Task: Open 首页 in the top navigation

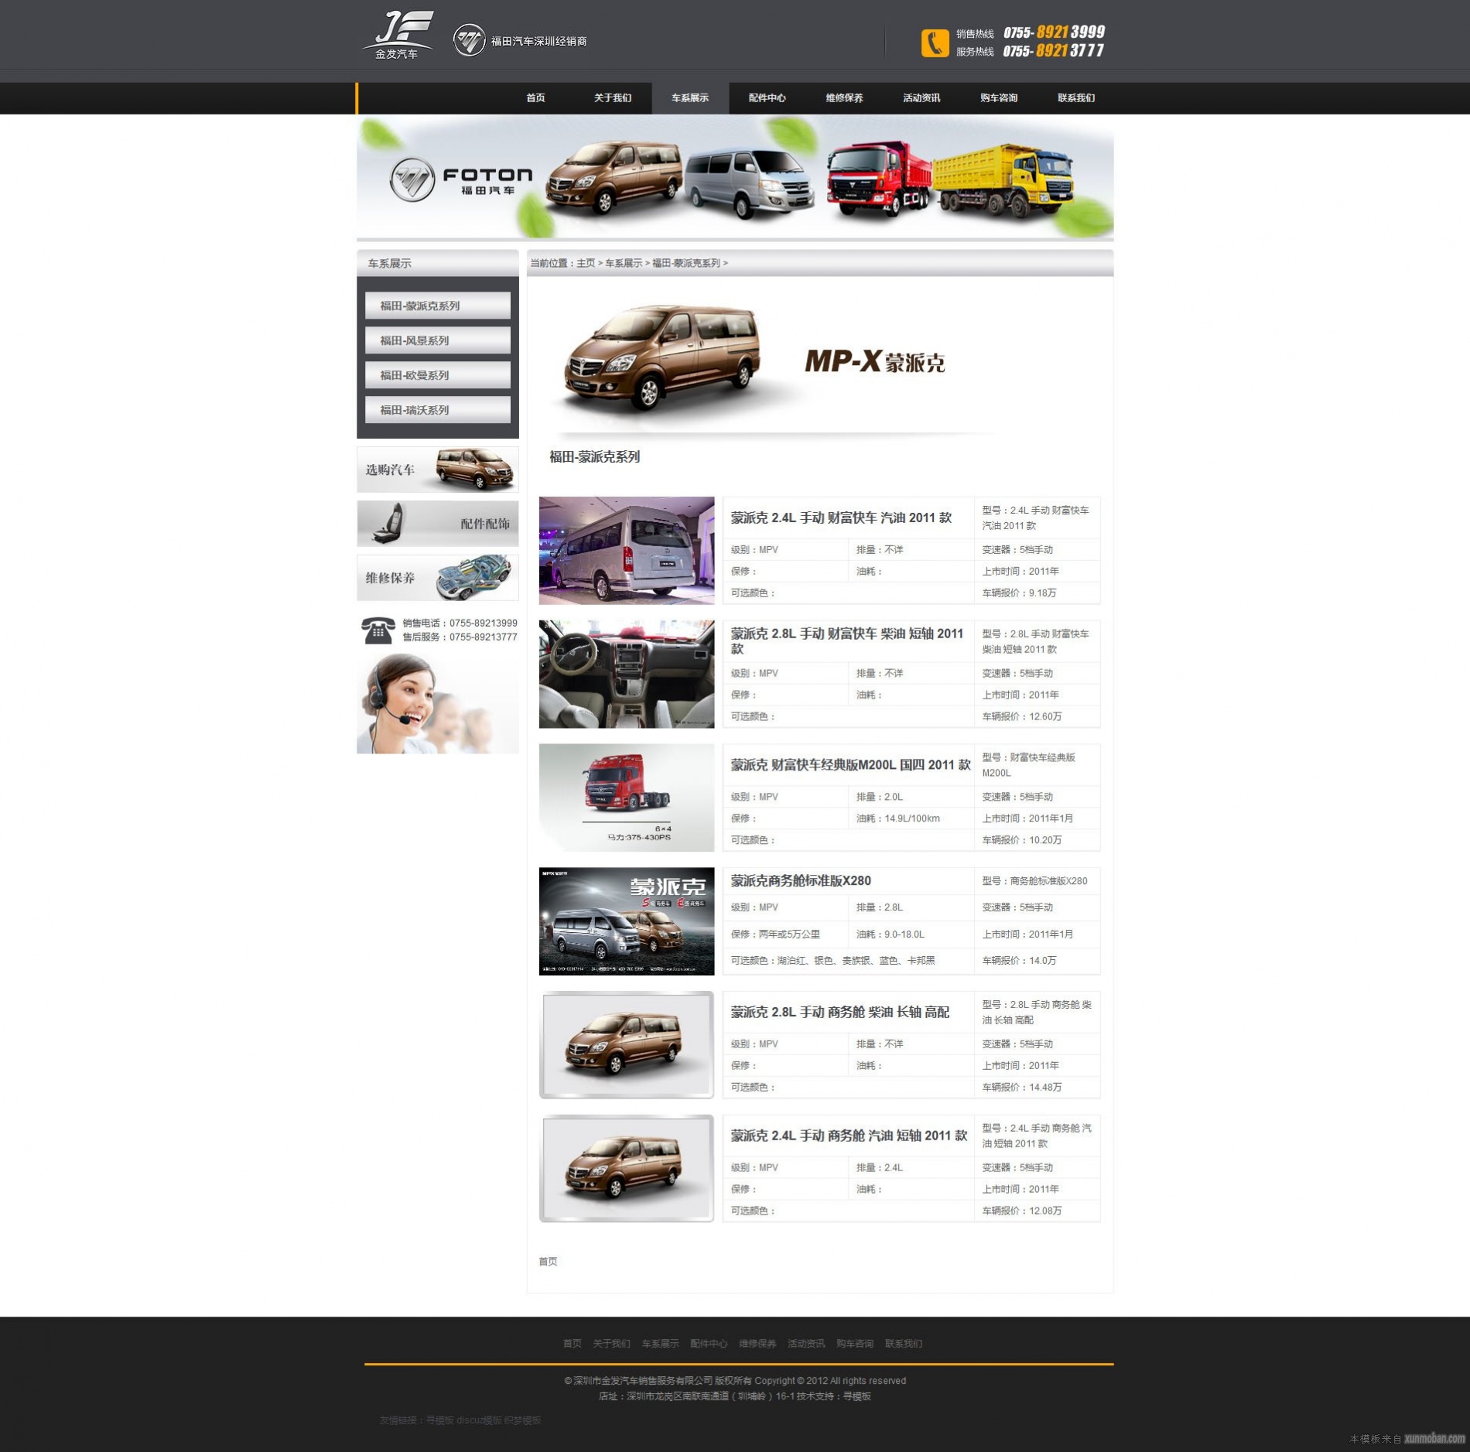Action: (535, 98)
